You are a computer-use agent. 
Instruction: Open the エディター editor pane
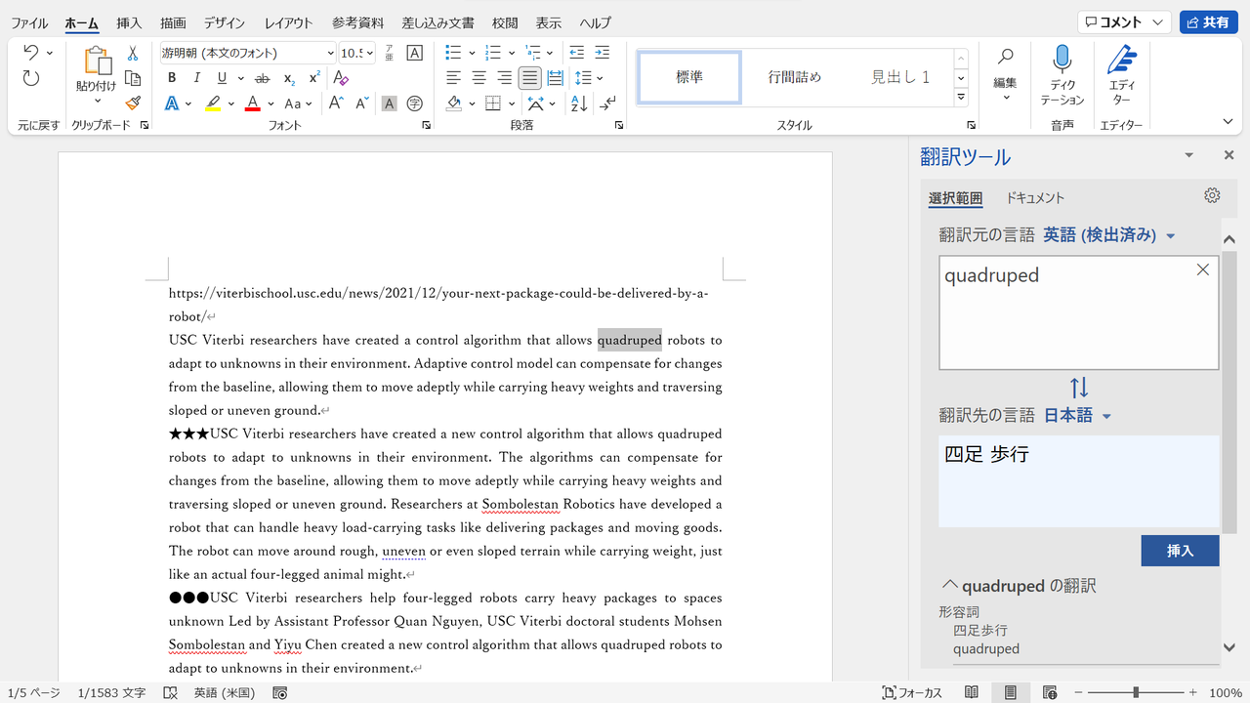click(x=1122, y=74)
